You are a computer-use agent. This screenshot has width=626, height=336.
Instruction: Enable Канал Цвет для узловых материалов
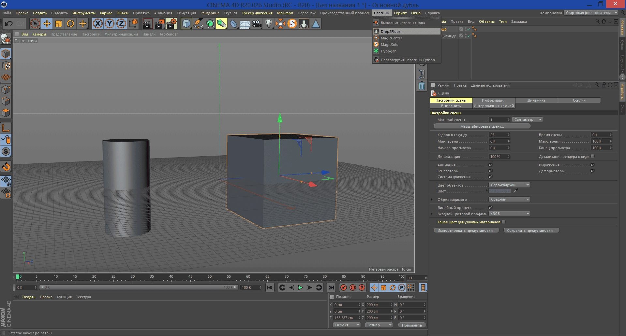point(503,222)
